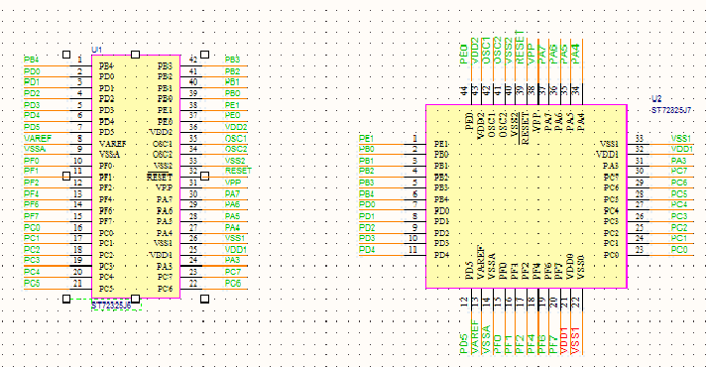This screenshot has height=367, width=706.
Task: Click pin number 42 on U1
Action: click(x=193, y=60)
